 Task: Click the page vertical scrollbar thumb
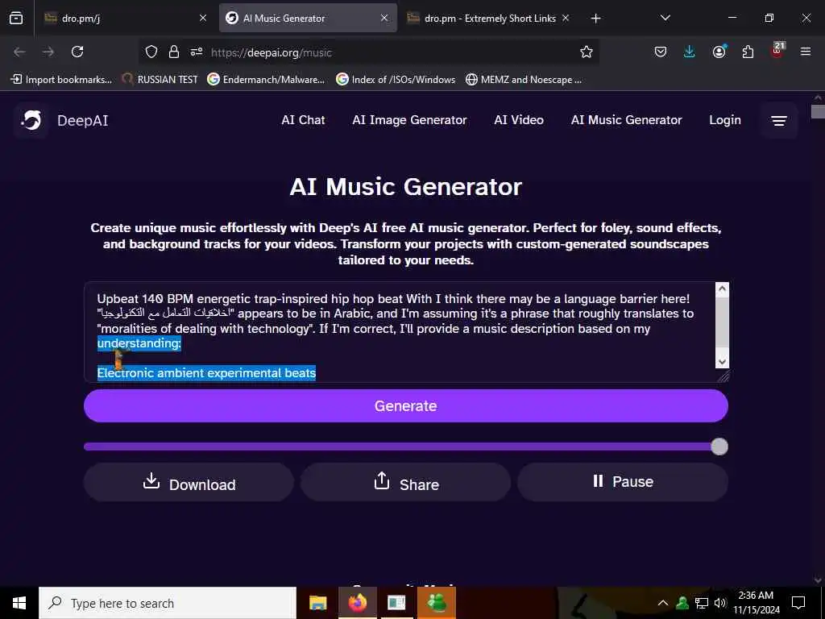(x=818, y=111)
